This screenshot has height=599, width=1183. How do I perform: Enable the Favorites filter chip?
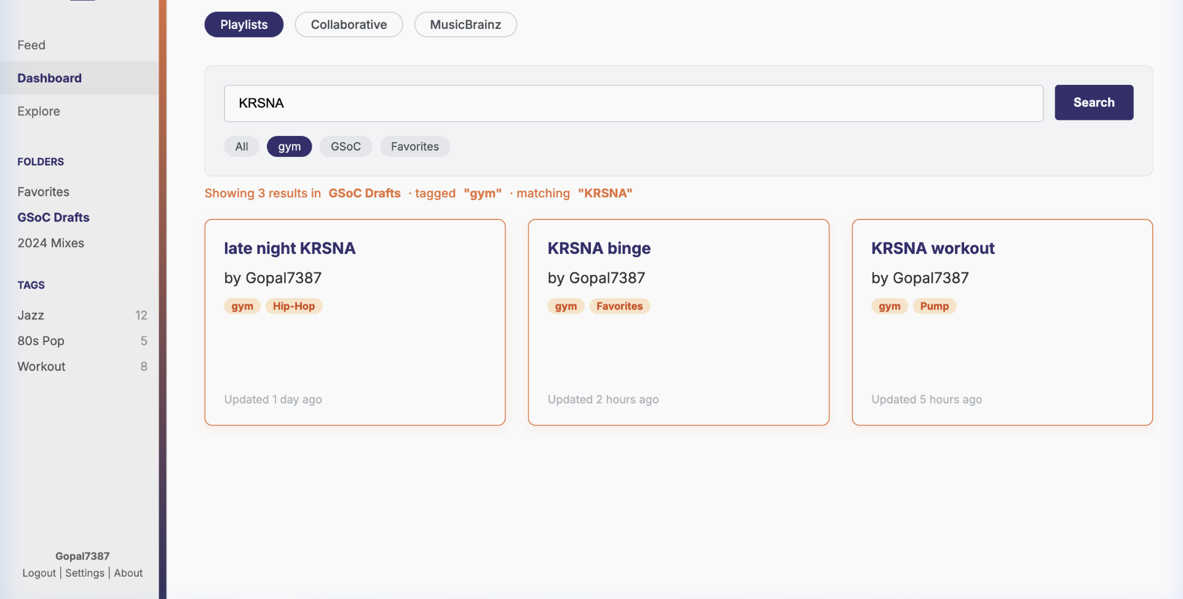(x=414, y=146)
